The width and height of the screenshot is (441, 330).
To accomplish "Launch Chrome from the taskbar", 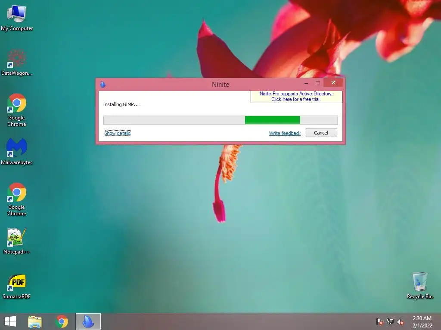I will pyautogui.click(x=62, y=321).
